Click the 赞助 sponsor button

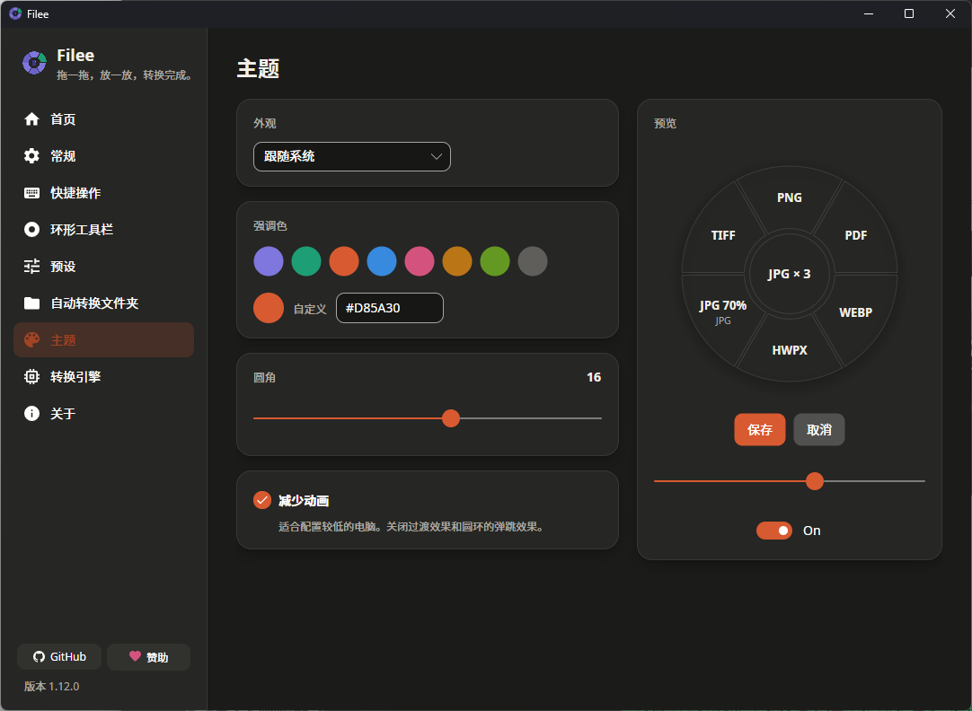(x=149, y=656)
